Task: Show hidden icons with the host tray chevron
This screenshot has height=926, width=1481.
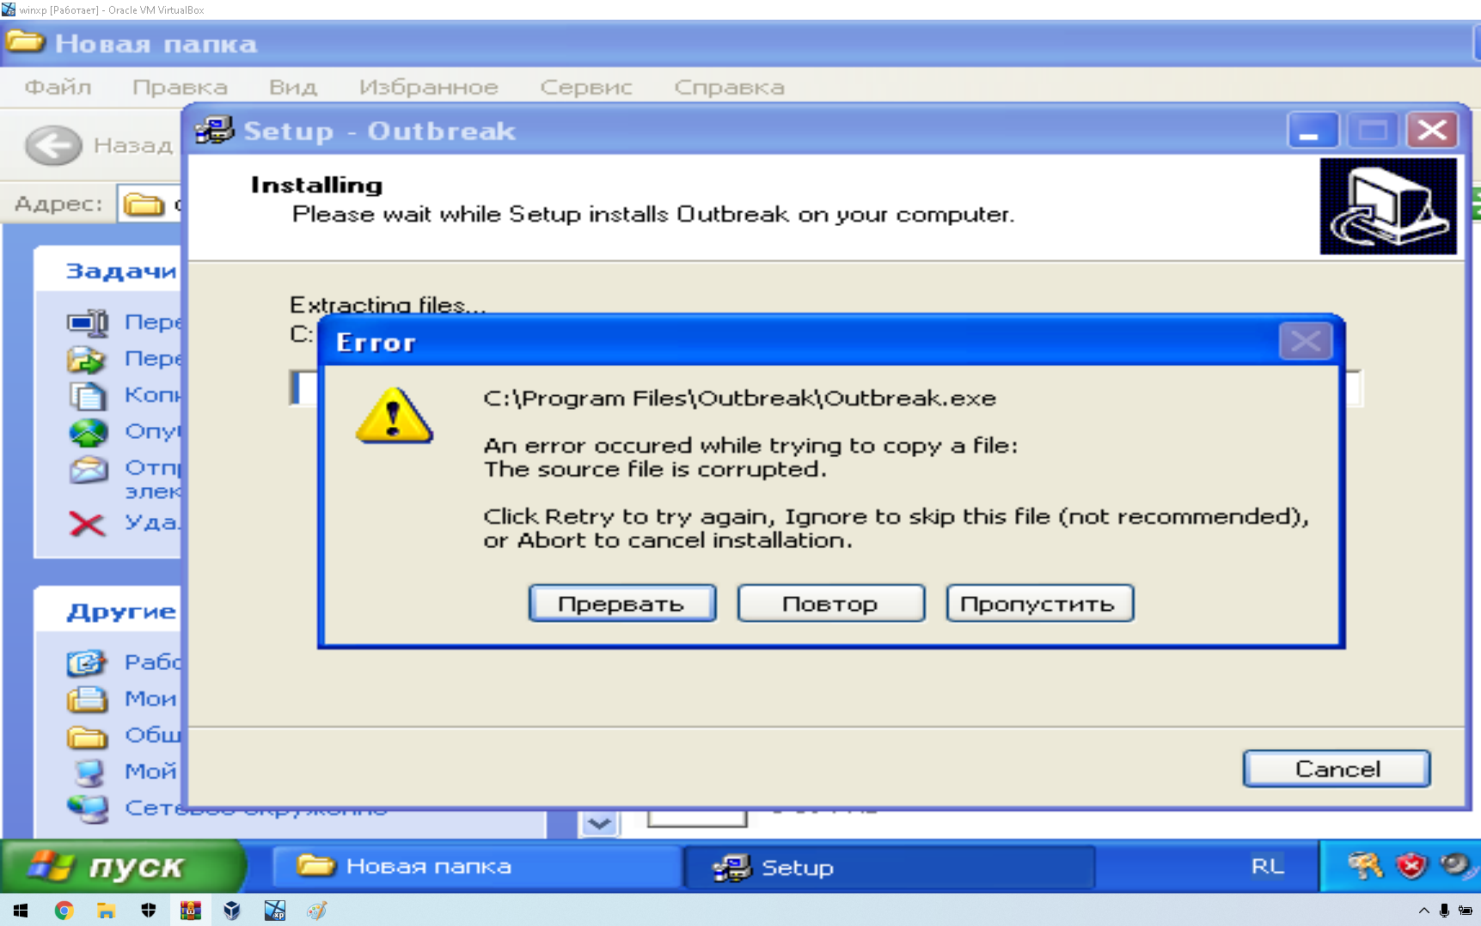Action: [x=1423, y=911]
